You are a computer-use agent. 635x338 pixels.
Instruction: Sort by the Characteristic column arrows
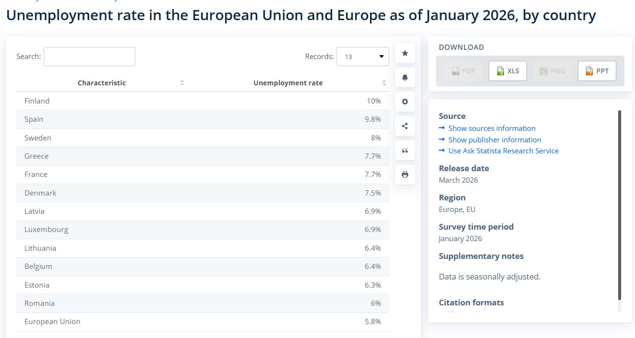182,83
